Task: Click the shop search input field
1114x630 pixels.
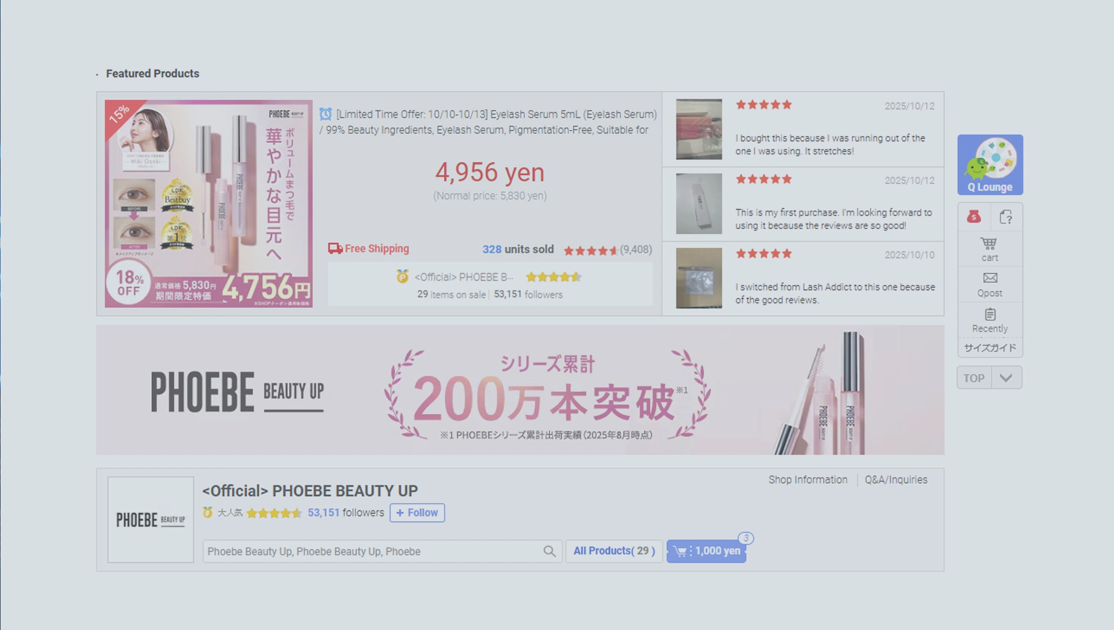Action: click(x=371, y=551)
